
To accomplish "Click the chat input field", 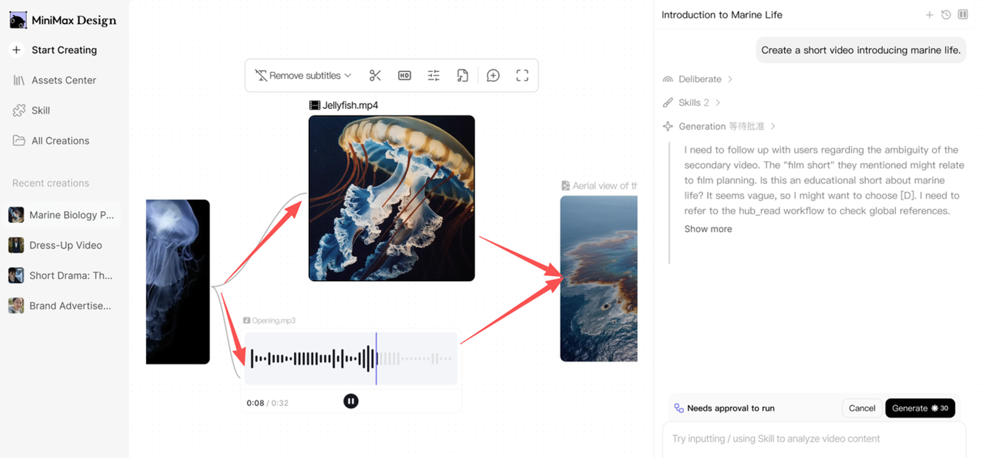I will tap(814, 439).
